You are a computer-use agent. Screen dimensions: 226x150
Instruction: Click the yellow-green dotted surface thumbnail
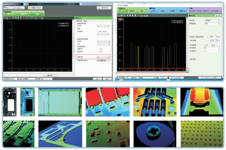(x=202, y=134)
